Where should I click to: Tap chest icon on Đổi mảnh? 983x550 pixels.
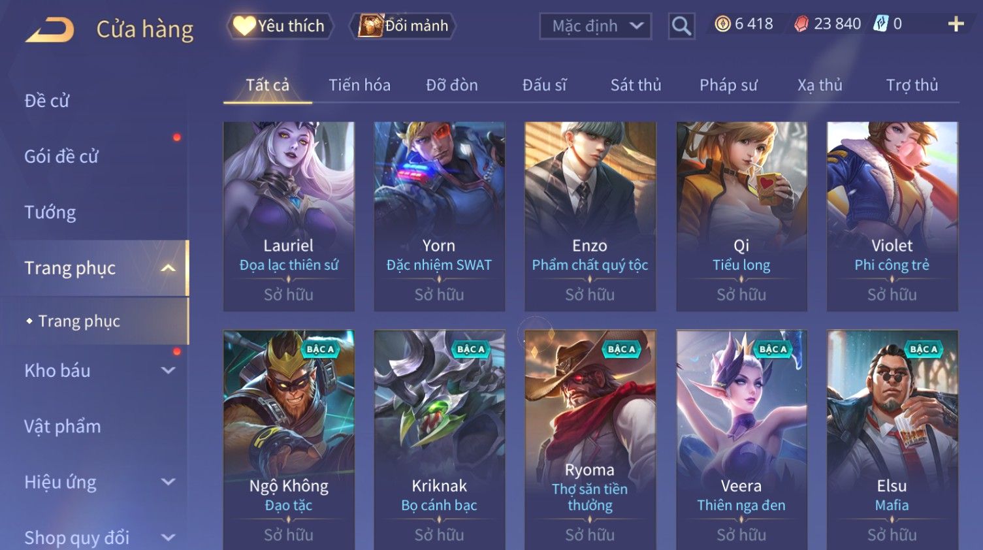tap(370, 25)
